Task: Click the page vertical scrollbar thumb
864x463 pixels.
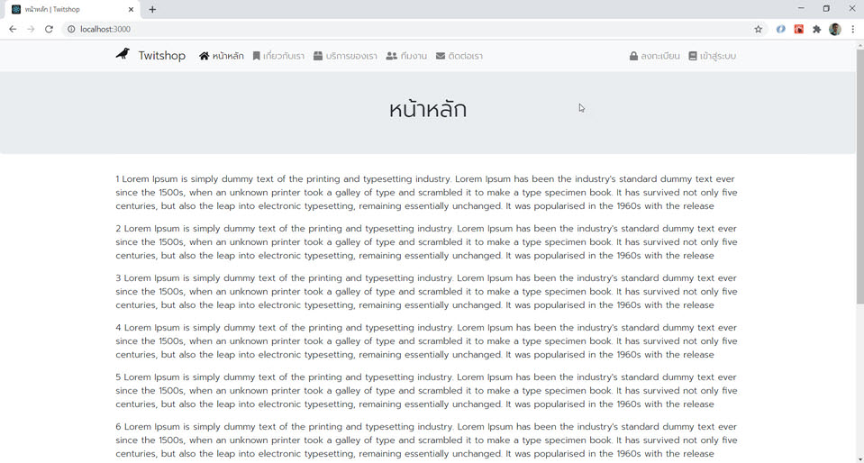Action: point(859,176)
